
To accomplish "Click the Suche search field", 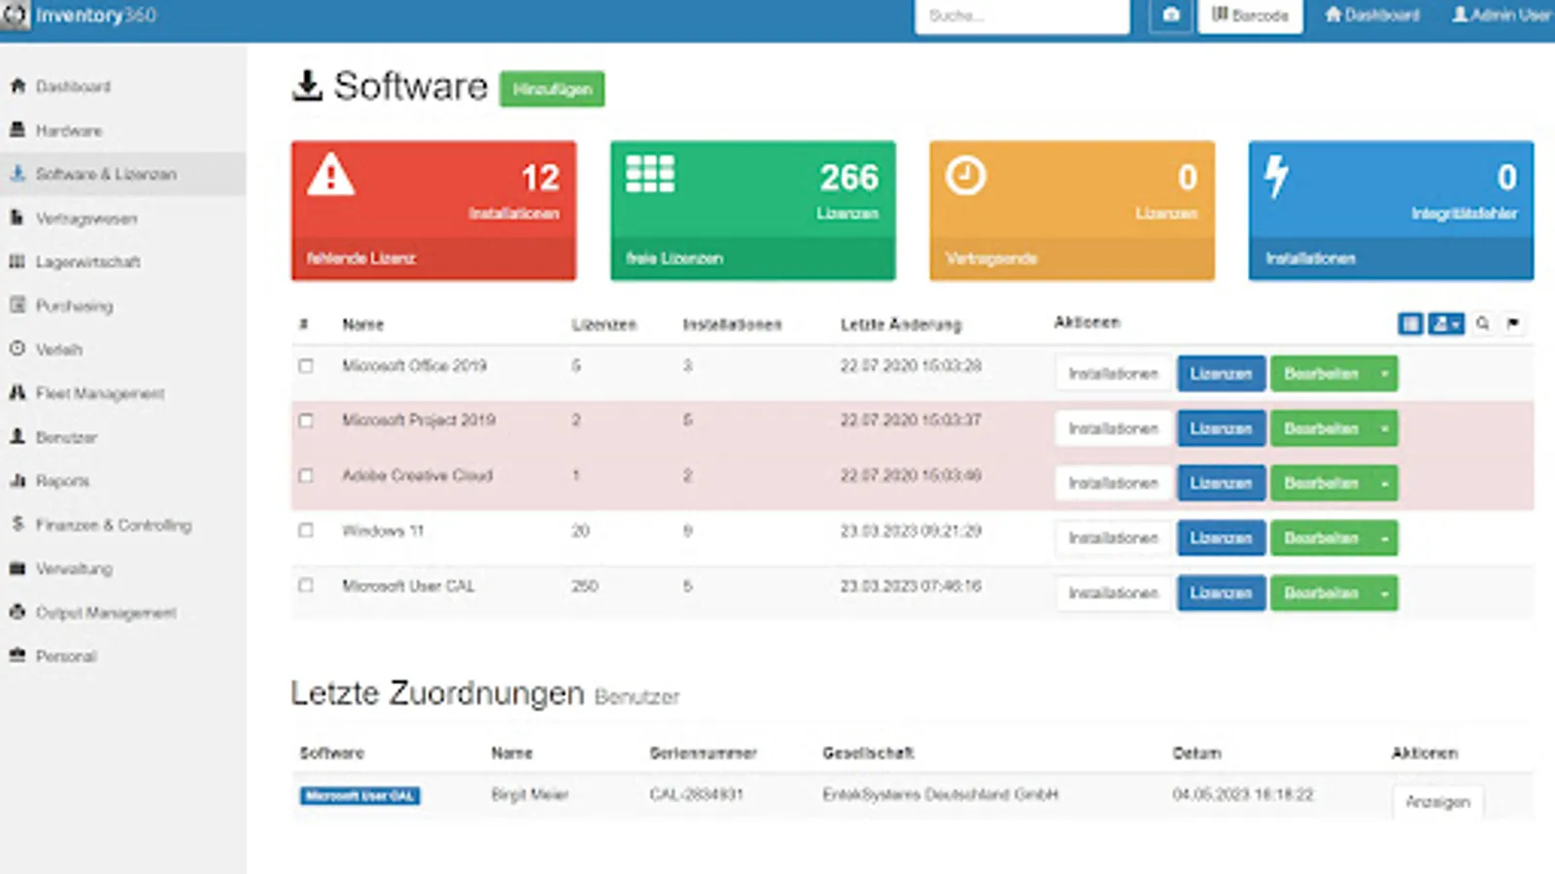I will point(1021,16).
